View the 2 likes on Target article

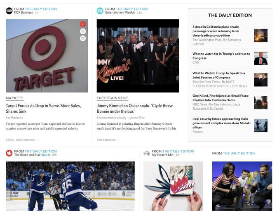click(10, 140)
